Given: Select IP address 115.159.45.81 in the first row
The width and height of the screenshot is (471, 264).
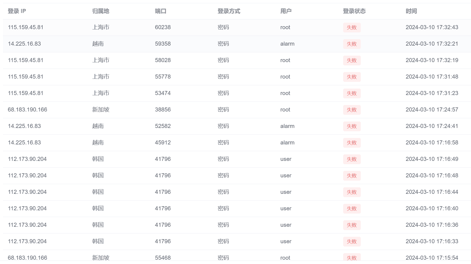Looking at the screenshot, I should (x=25, y=27).
